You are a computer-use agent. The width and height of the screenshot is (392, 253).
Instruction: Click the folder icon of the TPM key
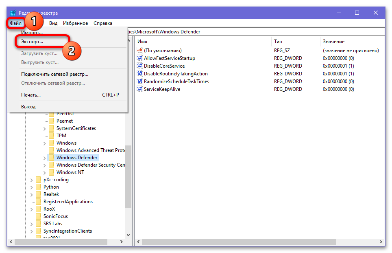coord(52,136)
